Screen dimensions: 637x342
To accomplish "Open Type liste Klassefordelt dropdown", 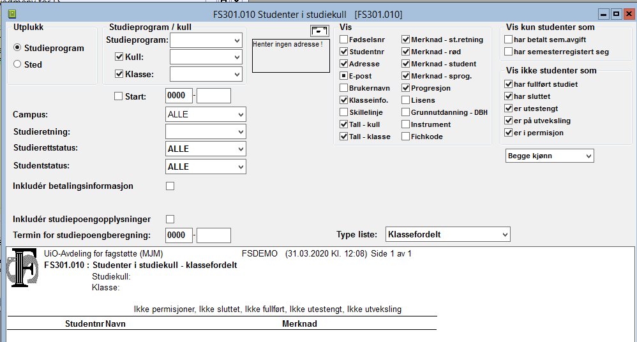I will tap(447, 234).
